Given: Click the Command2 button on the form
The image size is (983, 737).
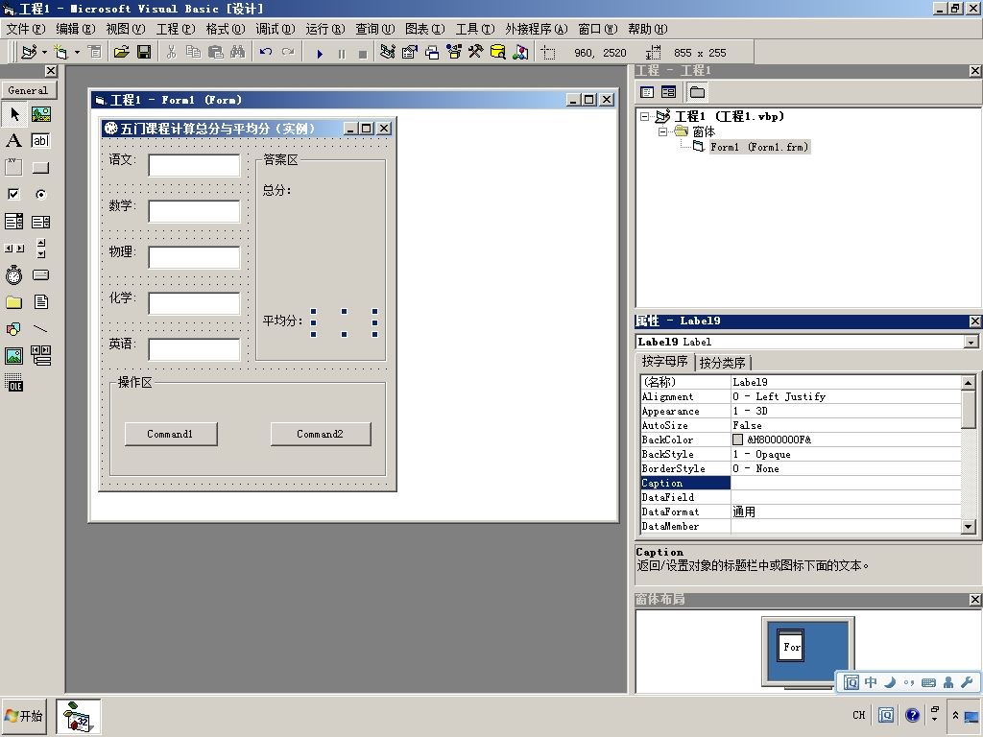Looking at the screenshot, I should (x=321, y=434).
